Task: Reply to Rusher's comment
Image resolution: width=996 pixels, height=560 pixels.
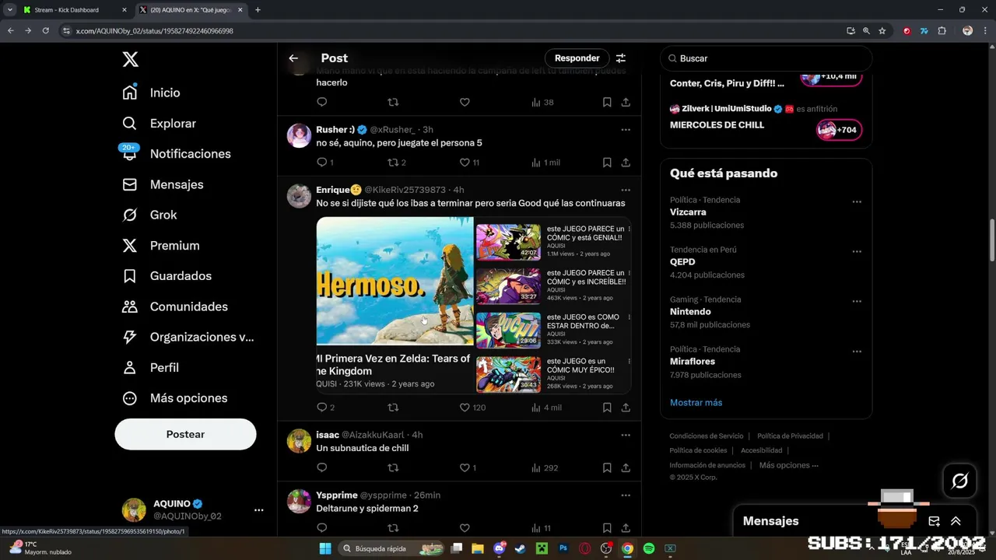Action: point(322,163)
